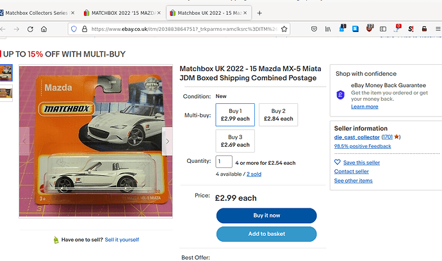Reload the current eBay page

pyautogui.click(x=30, y=29)
